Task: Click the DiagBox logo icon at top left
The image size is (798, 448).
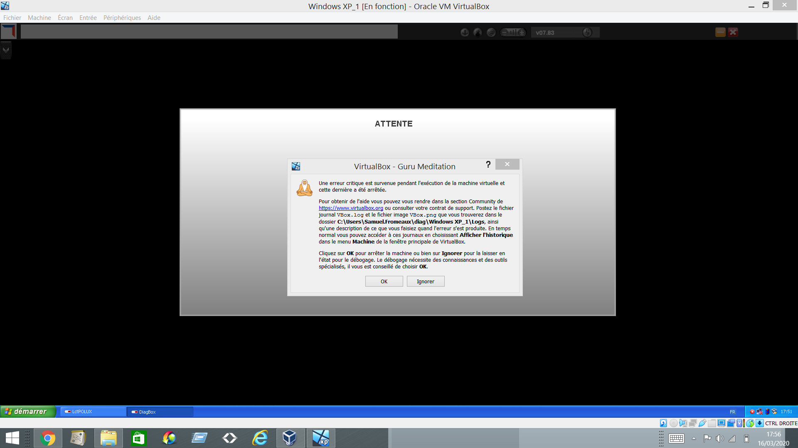Action: tap(8, 32)
